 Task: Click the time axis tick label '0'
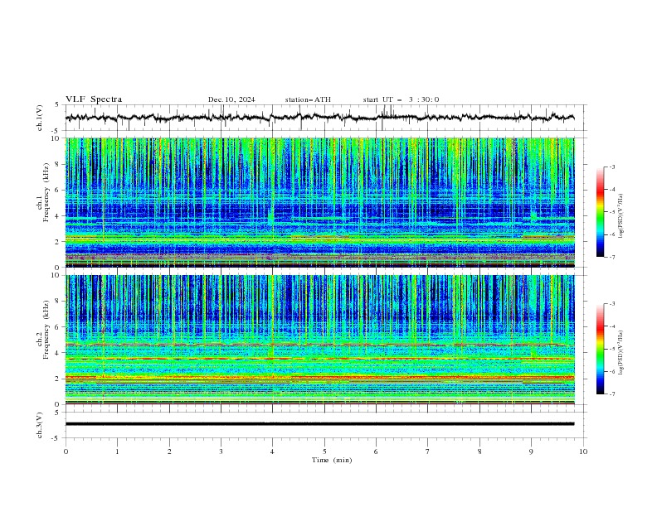point(66,451)
